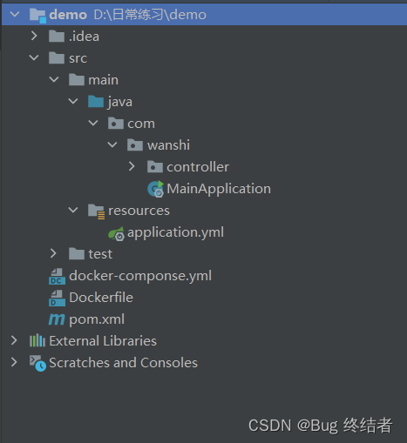Click the Dockerfile icon

click(57, 298)
